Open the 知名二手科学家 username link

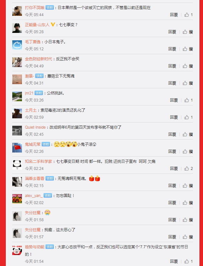click(x=38, y=161)
